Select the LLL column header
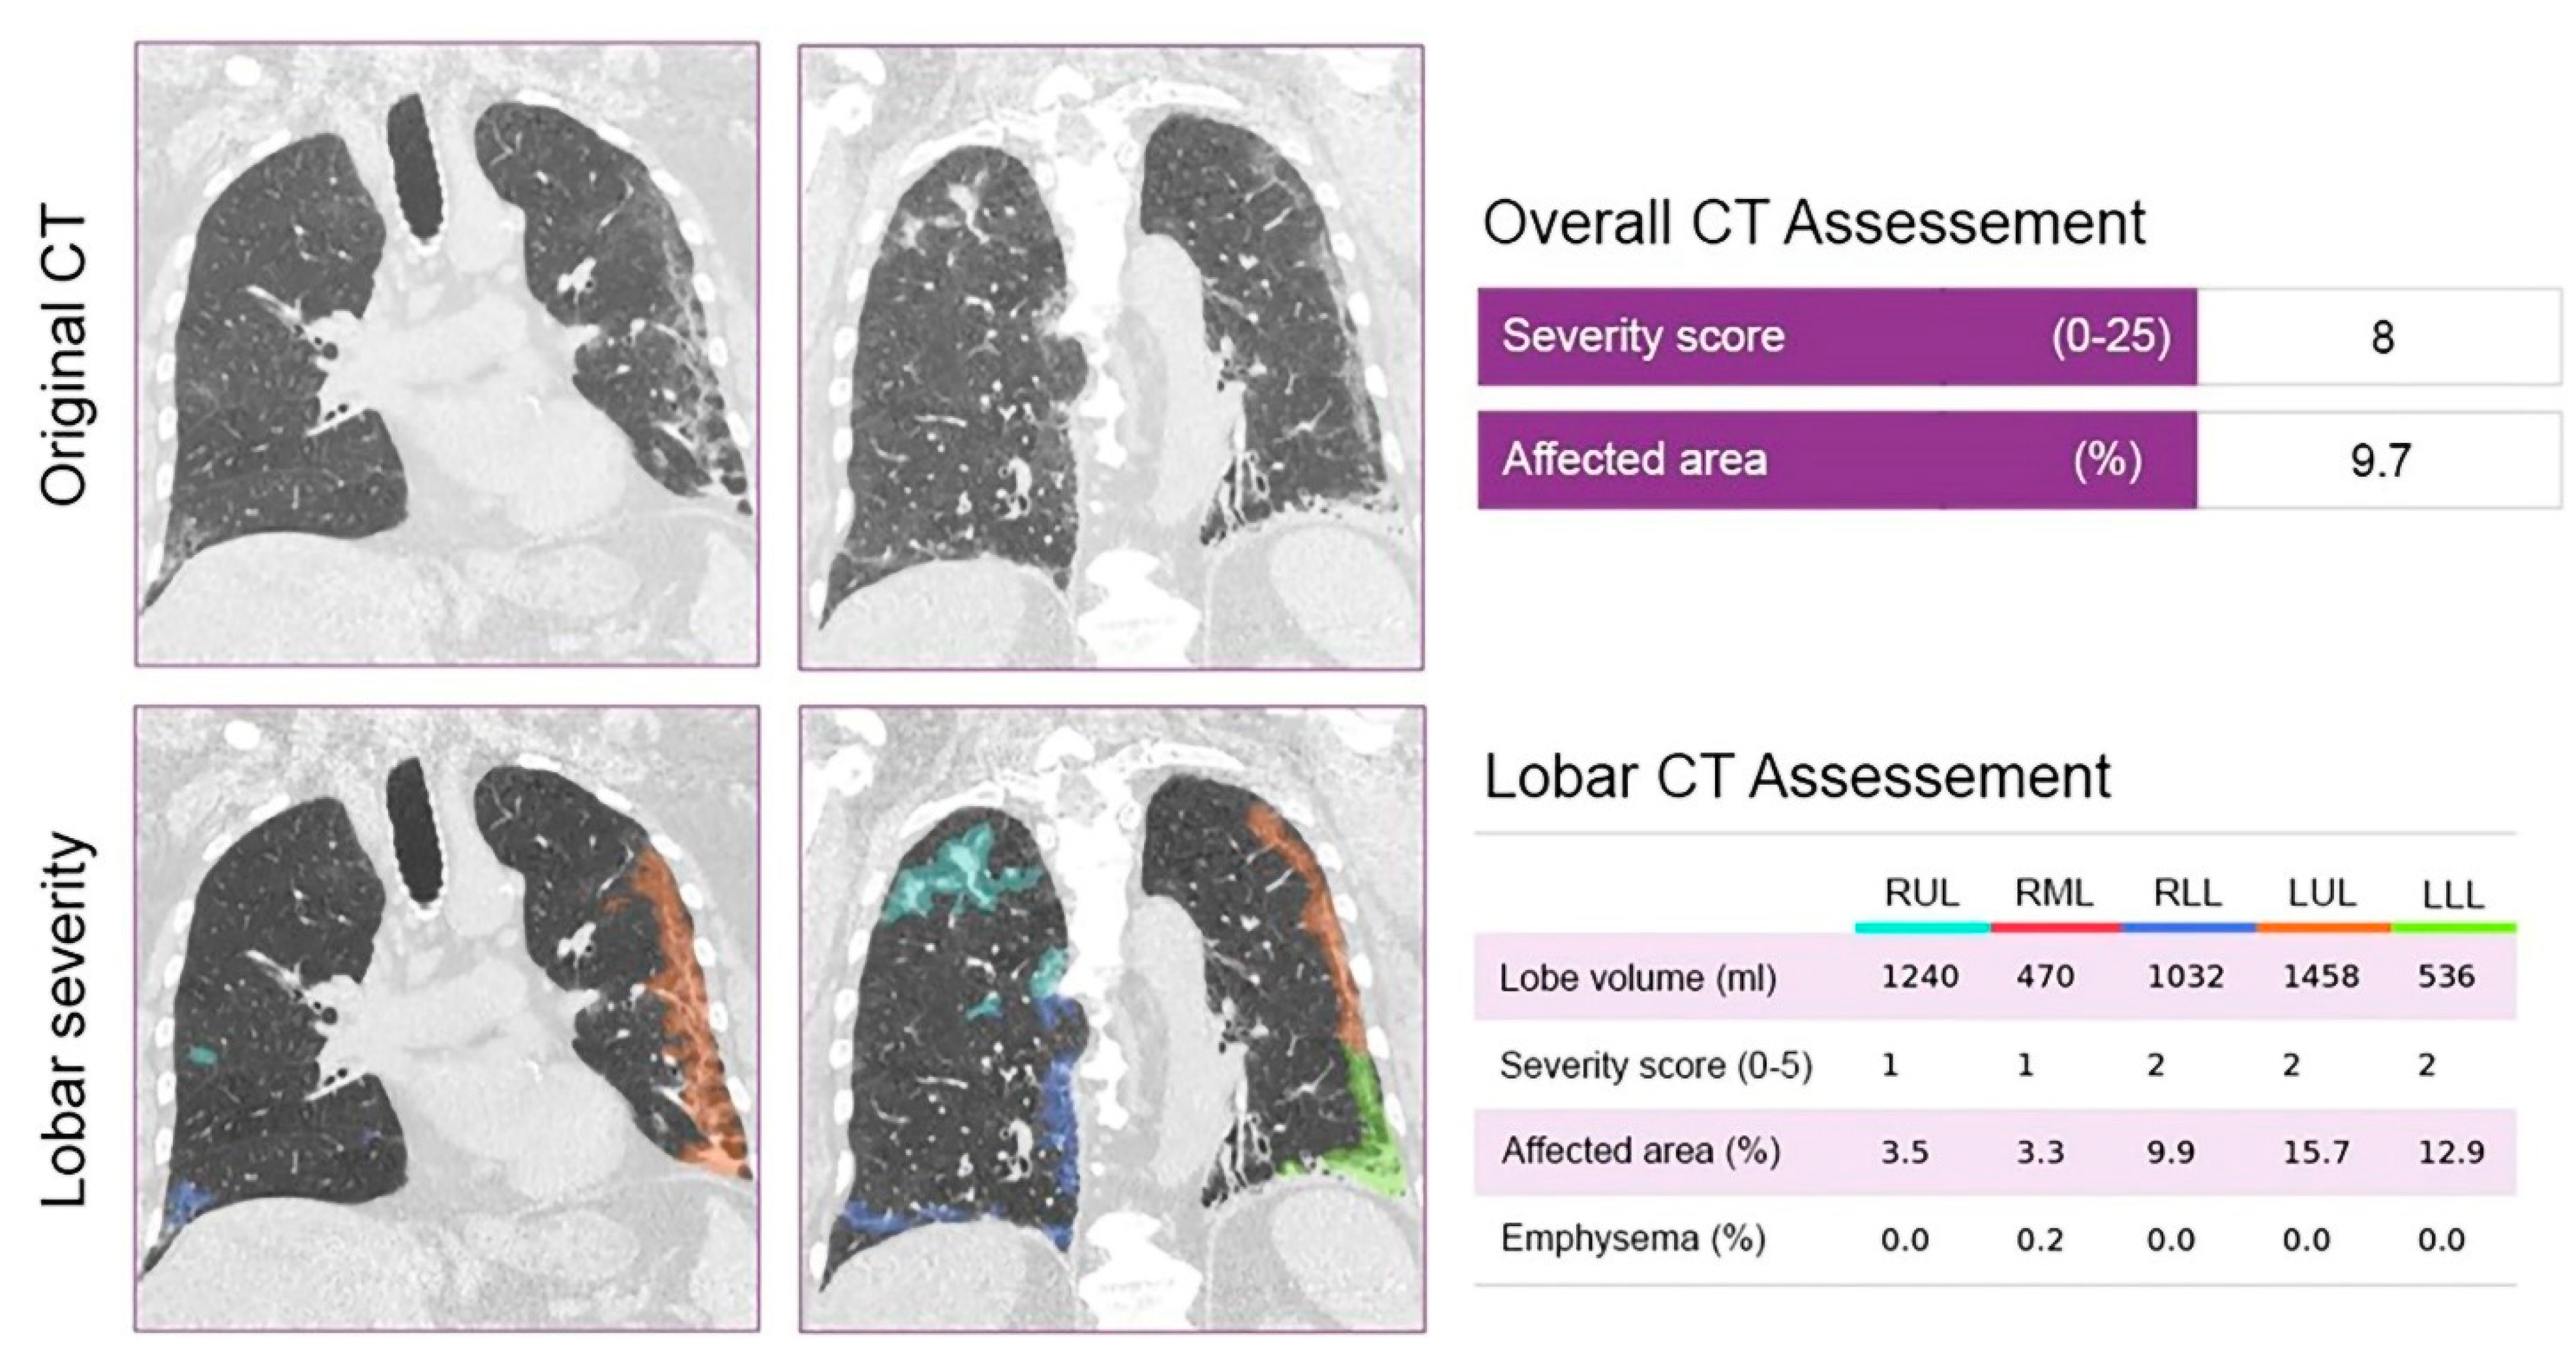 (2453, 894)
